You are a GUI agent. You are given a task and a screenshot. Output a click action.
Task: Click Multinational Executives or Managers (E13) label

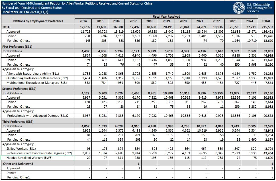tap(37, 83)
